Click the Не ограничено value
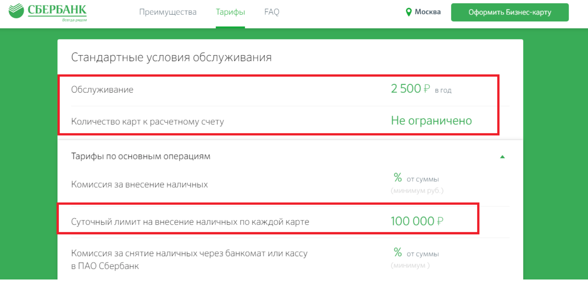 point(431,121)
